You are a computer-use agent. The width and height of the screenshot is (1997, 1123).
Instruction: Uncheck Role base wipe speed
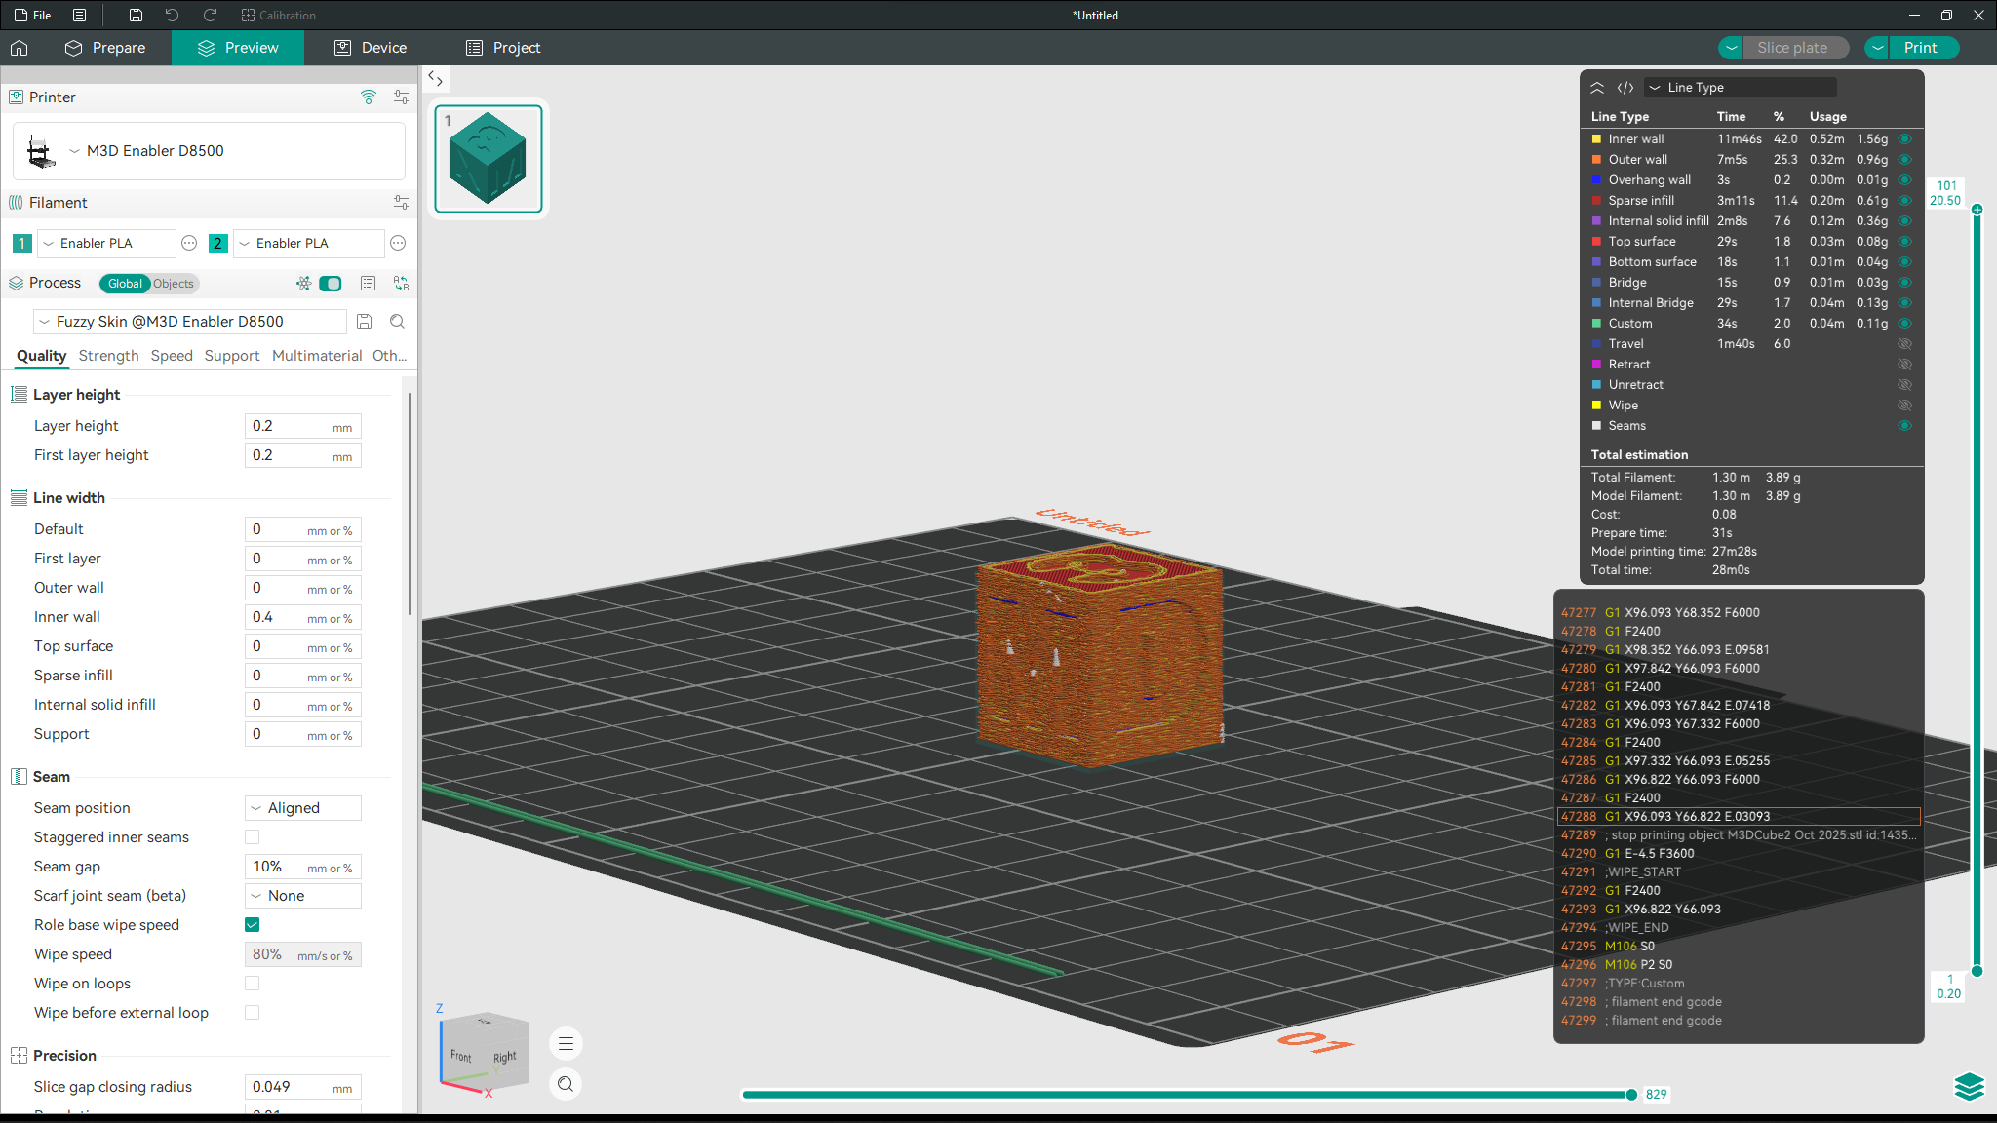(x=253, y=924)
